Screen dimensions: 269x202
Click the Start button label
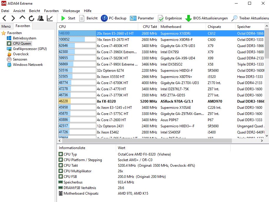[72, 18]
